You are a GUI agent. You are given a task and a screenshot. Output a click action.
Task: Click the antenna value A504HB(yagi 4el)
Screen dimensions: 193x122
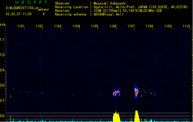108,14
